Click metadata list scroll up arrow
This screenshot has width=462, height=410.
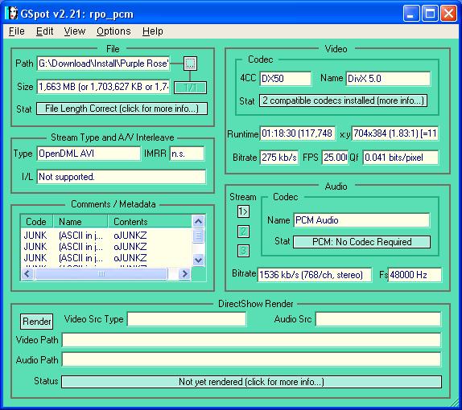pos(198,222)
